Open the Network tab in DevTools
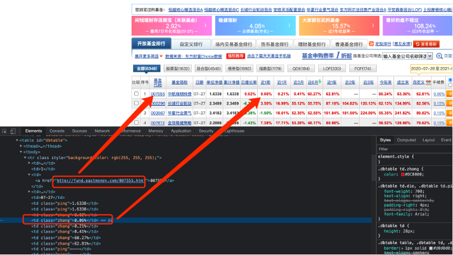453x255 pixels. coord(102,131)
